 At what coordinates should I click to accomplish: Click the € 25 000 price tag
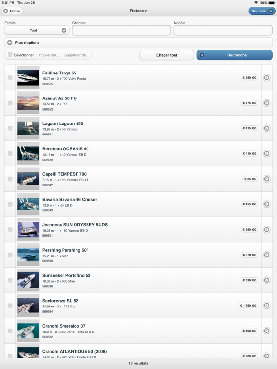pos(250,179)
